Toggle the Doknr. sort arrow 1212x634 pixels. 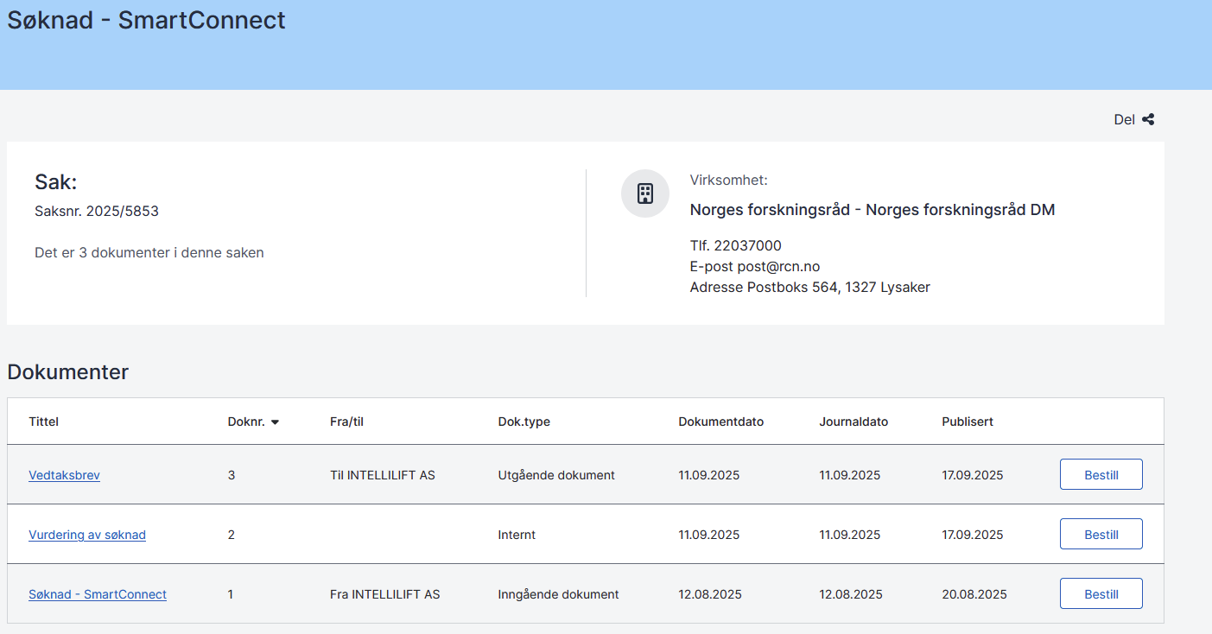point(275,422)
